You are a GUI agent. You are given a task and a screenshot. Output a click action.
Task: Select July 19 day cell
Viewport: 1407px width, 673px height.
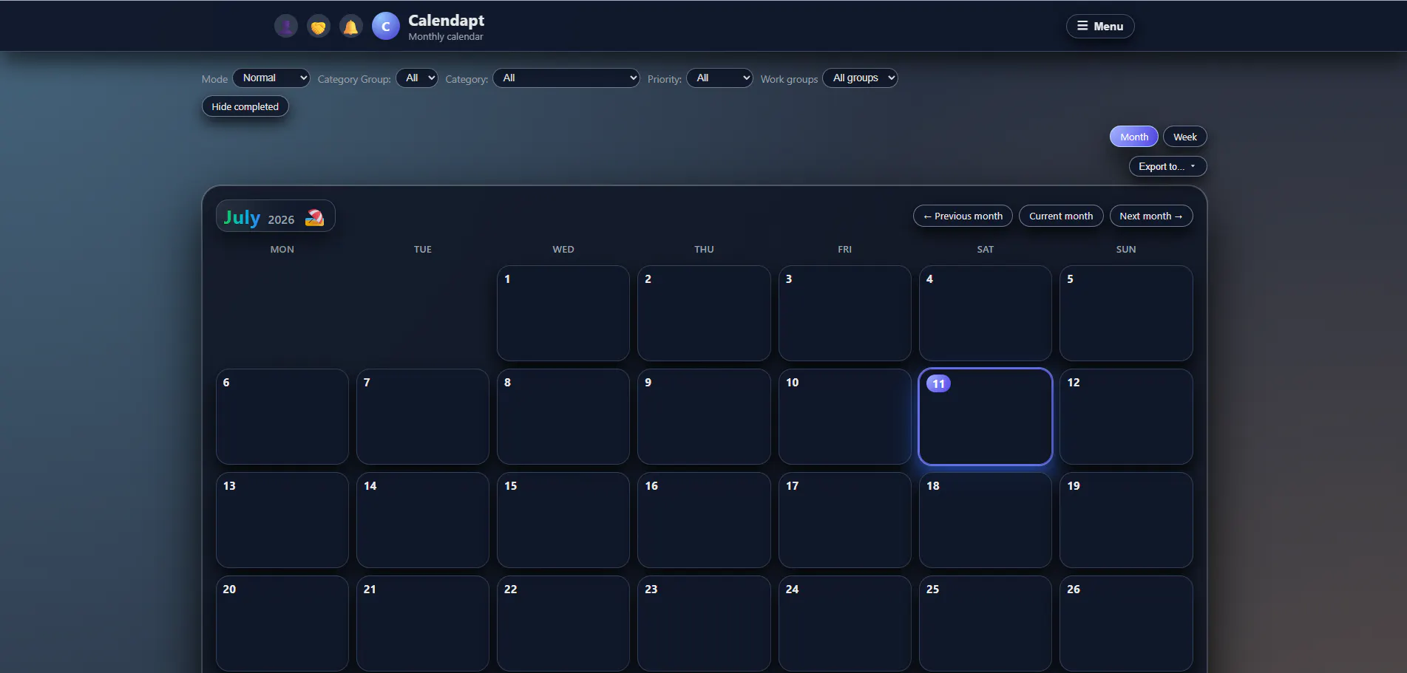point(1125,520)
